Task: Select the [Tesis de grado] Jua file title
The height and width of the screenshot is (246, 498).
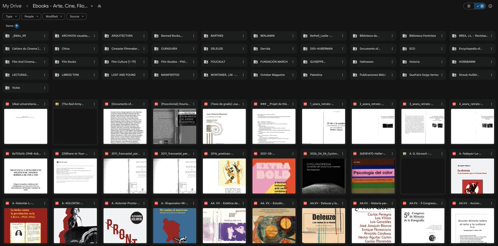Action: click(x=226, y=104)
